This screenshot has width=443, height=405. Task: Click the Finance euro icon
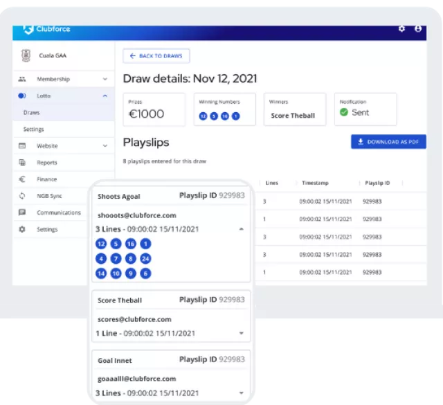point(22,179)
